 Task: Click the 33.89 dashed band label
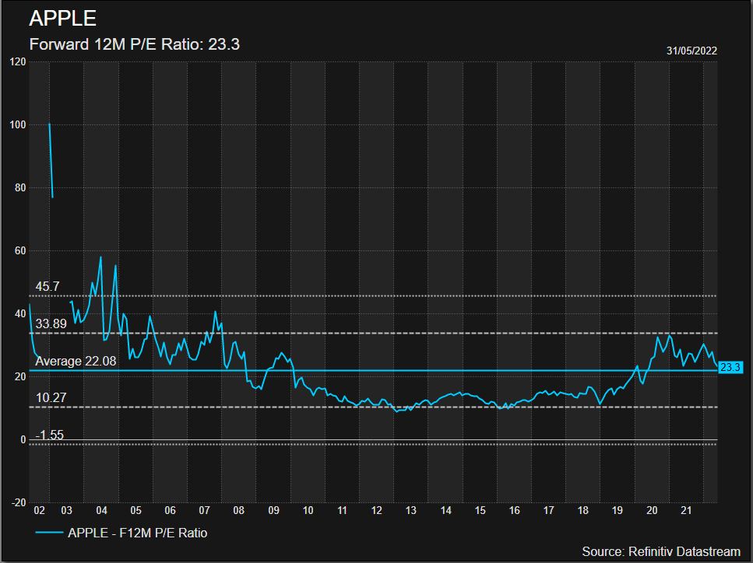click(51, 323)
